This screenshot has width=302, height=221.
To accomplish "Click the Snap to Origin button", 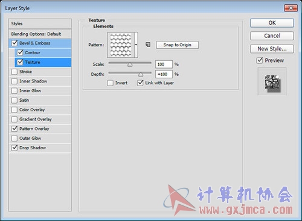I will click(x=177, y=45).
